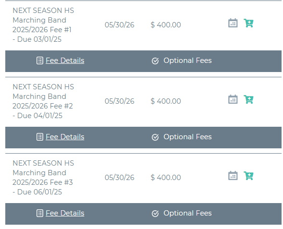Click checkmark icon beside Fee #3 Optional Fees
283x229 pixels.
[155, 214]
